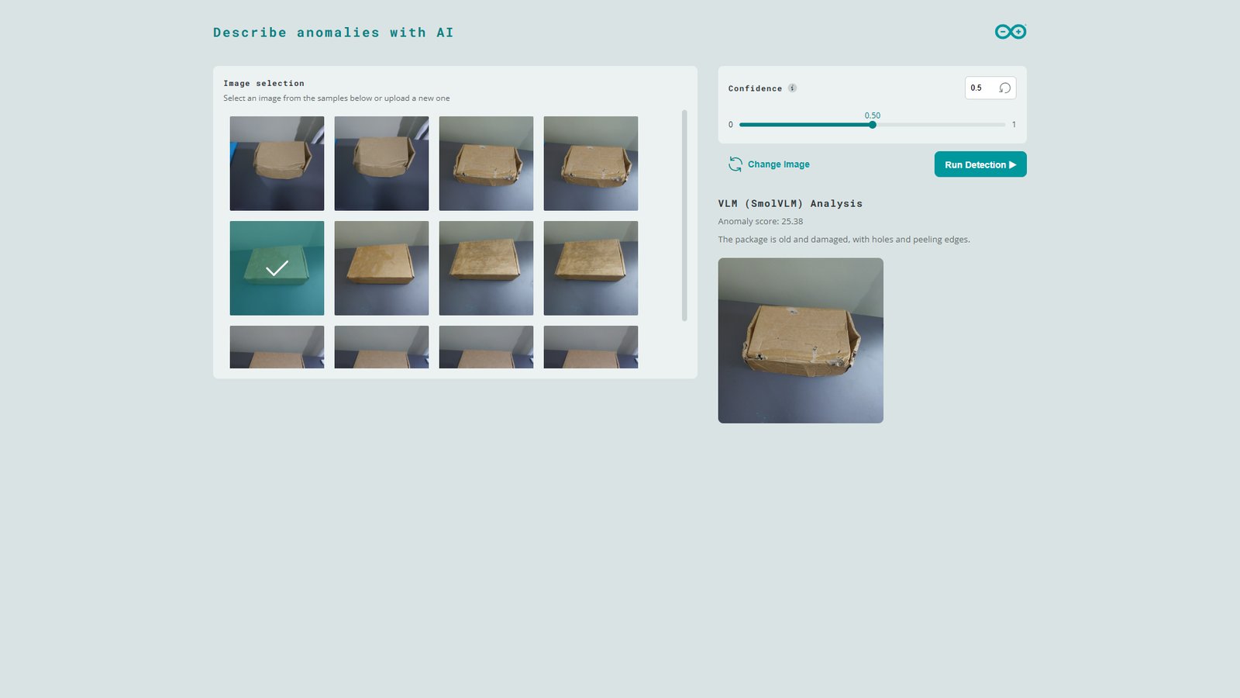Image resolution: width=1240 pixels, height=698 pixels.
Task: Select the third sample image in the top row
Action: (x=486, y=164)
